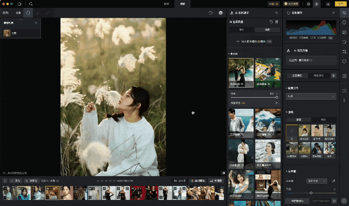Select the crop tool in right sidebar
349x206 pixels.
pyautogui.click(x=344, y=53)
